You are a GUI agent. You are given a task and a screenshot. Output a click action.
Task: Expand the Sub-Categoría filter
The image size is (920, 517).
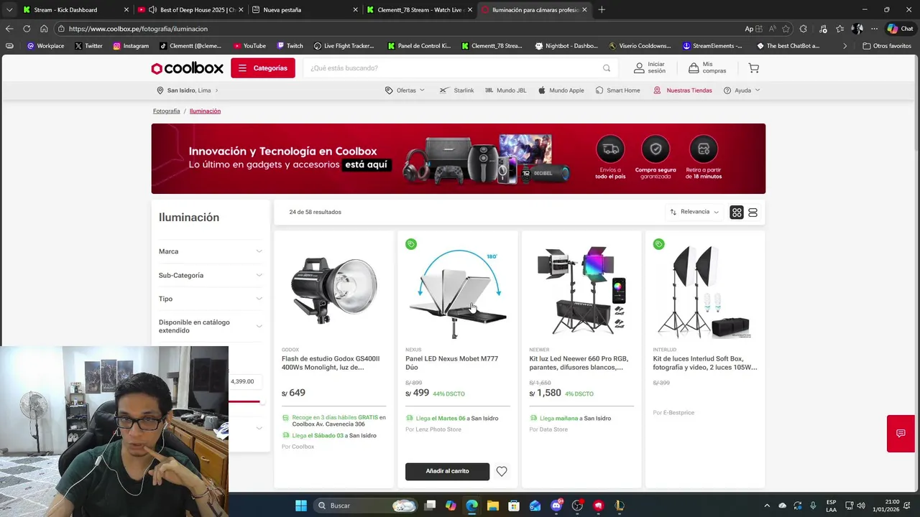tap(211, 275)
